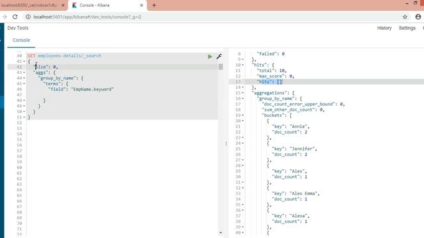
Task: Collapse the terms block at editor line 45
Action: (x=24, y=84)
